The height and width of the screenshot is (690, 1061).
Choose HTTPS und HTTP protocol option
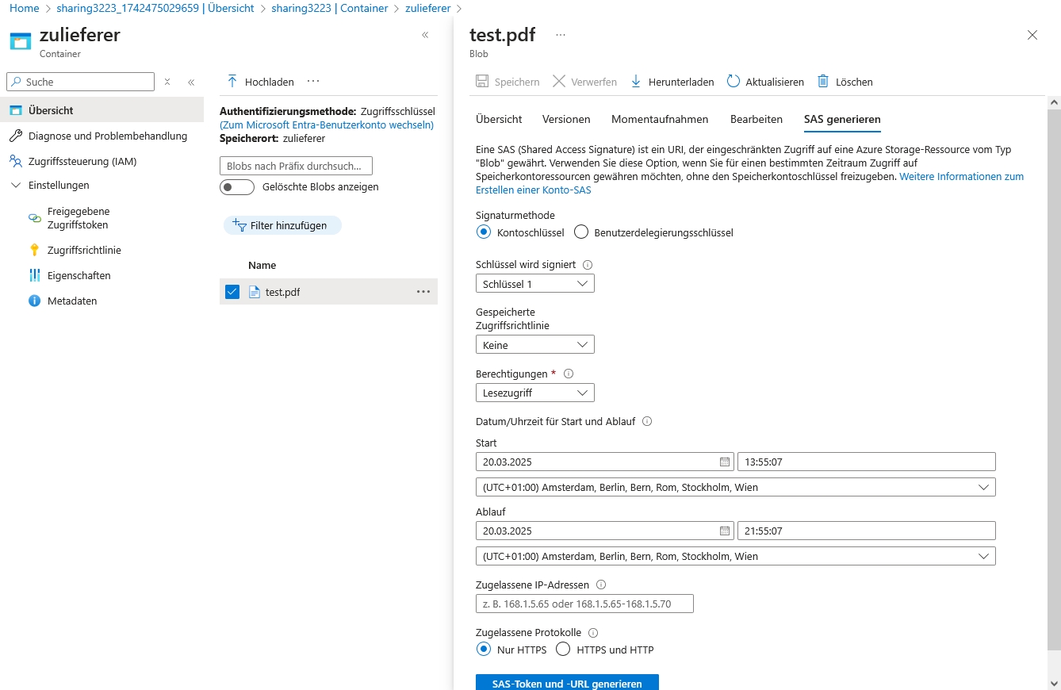[x=563, y=650]
